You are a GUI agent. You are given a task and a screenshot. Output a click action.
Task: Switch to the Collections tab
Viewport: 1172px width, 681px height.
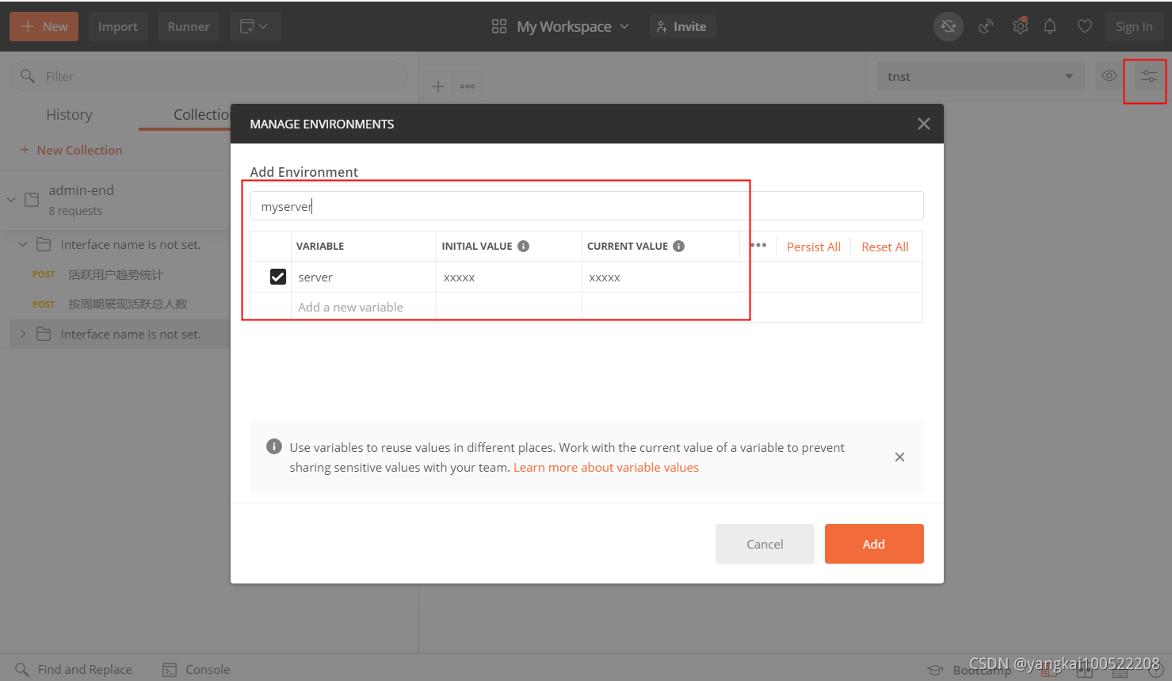coord(202,115)
